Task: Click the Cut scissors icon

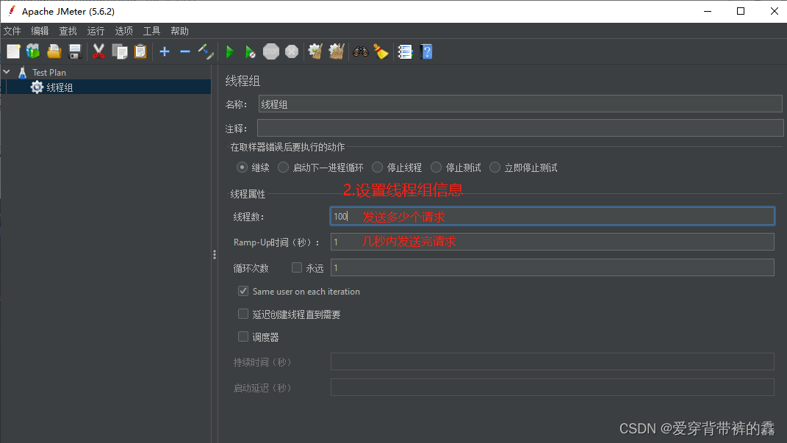Action: (98, 51)
